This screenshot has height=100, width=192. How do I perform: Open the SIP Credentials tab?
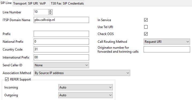[73, 3]
